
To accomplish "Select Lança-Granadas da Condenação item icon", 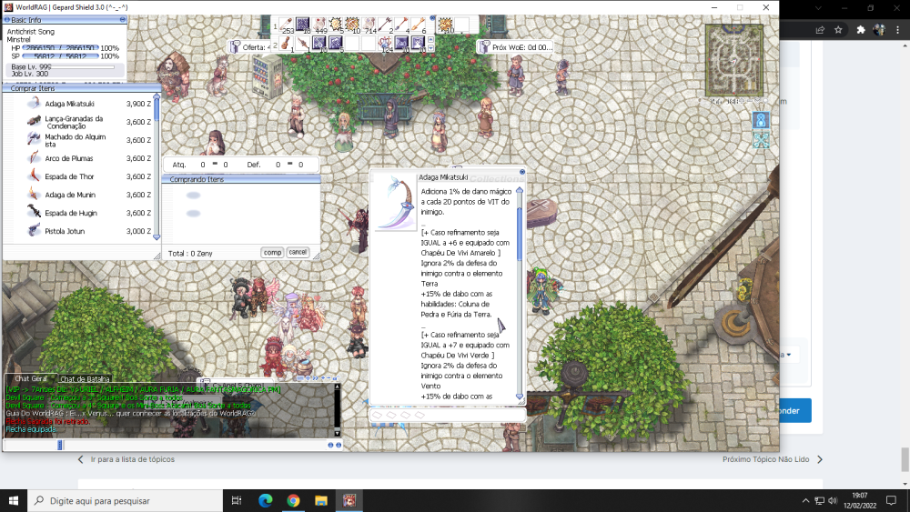I will click(35, 121).
